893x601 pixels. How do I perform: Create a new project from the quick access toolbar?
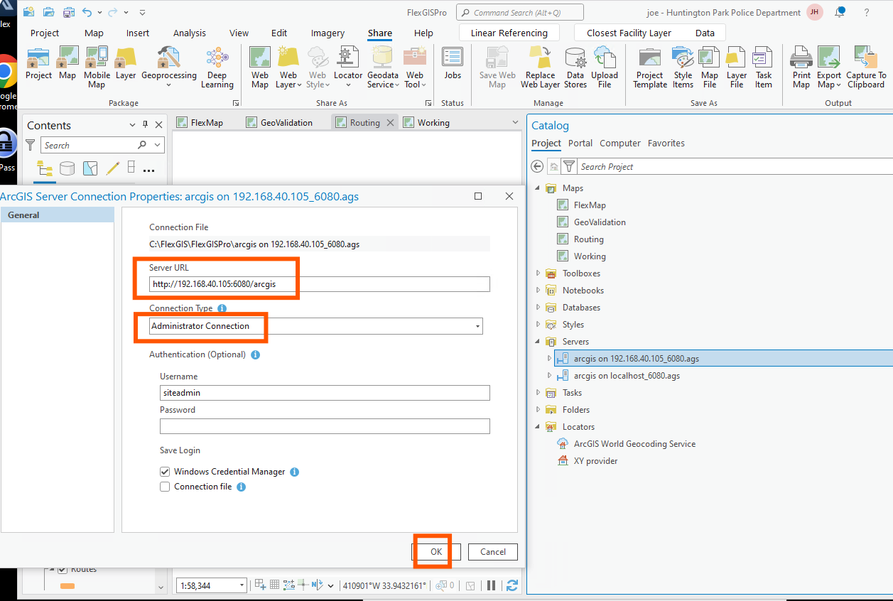coord(28,12)
